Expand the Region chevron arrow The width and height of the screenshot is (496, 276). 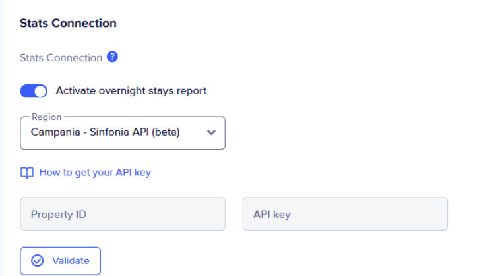coord(211,132)
